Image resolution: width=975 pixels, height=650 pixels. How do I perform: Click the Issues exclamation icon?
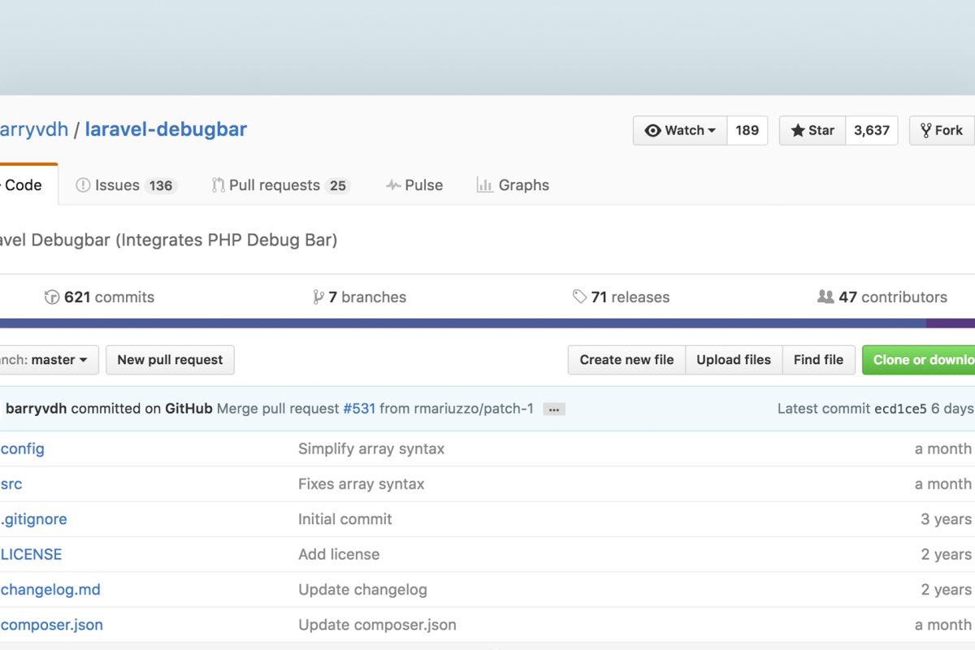[83, 185]
